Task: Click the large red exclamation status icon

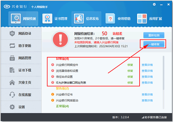Action: [60, 40]
